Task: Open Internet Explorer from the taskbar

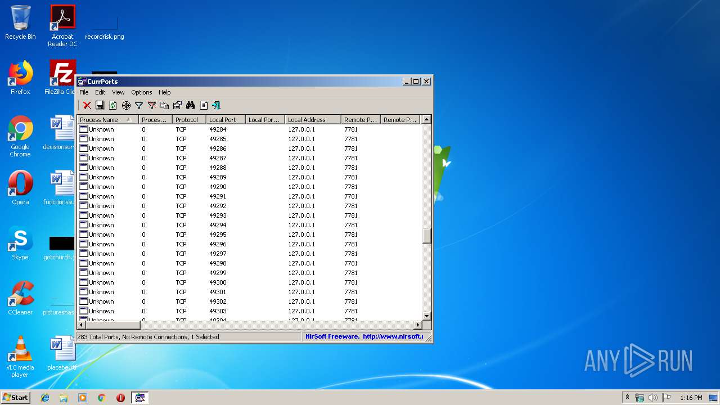Action: (45, 398)
